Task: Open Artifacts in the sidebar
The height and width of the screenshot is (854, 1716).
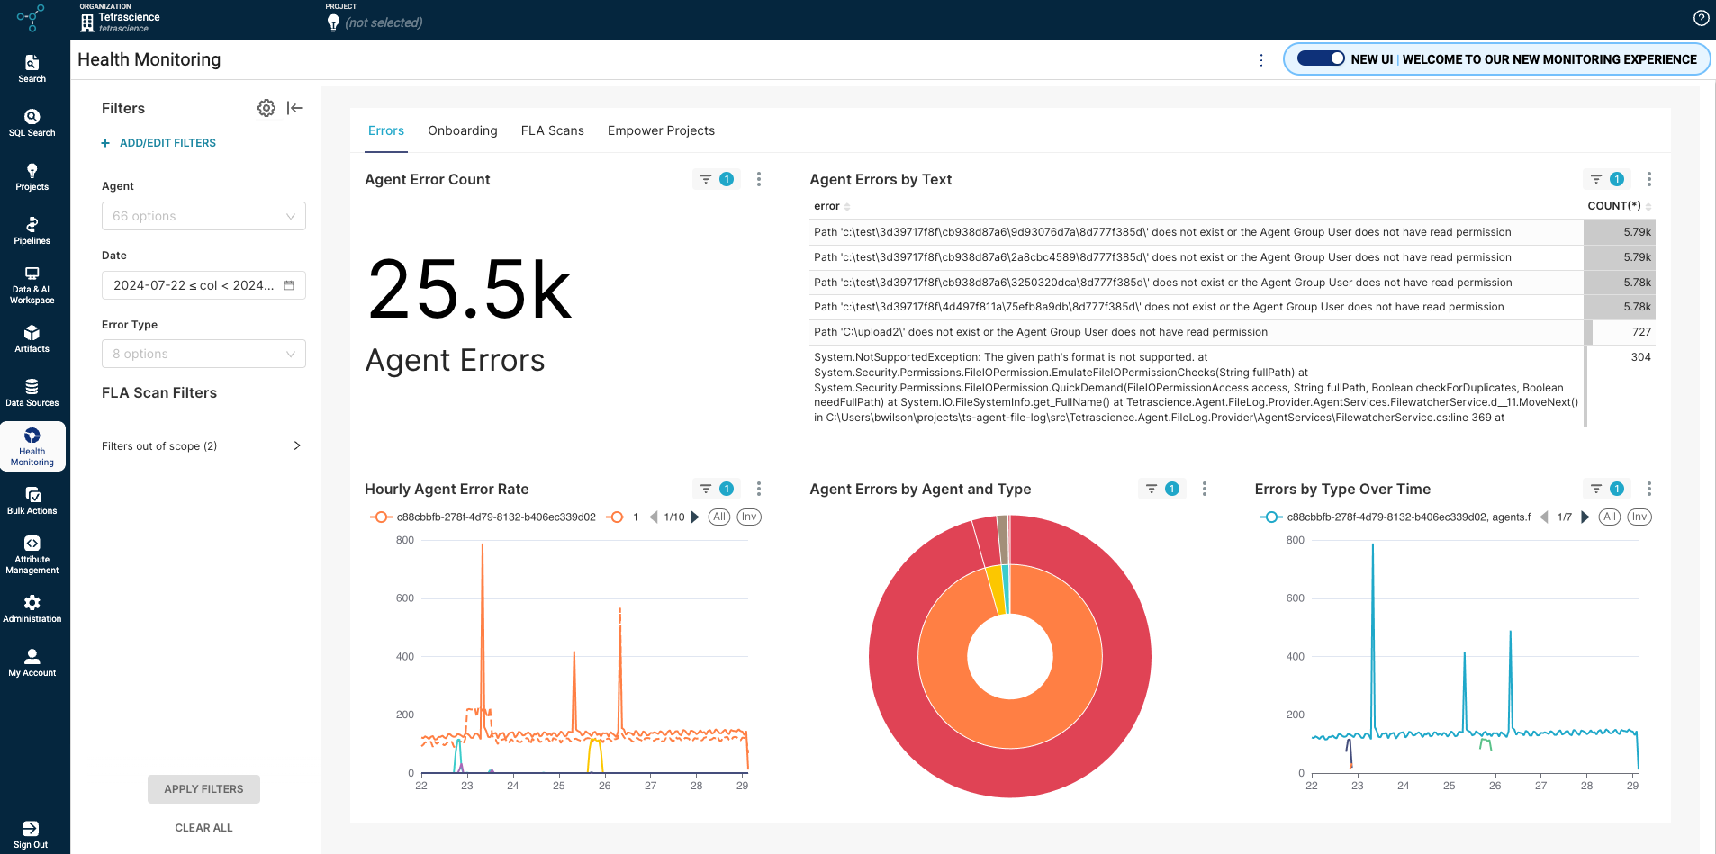Action: coord(32,338)
